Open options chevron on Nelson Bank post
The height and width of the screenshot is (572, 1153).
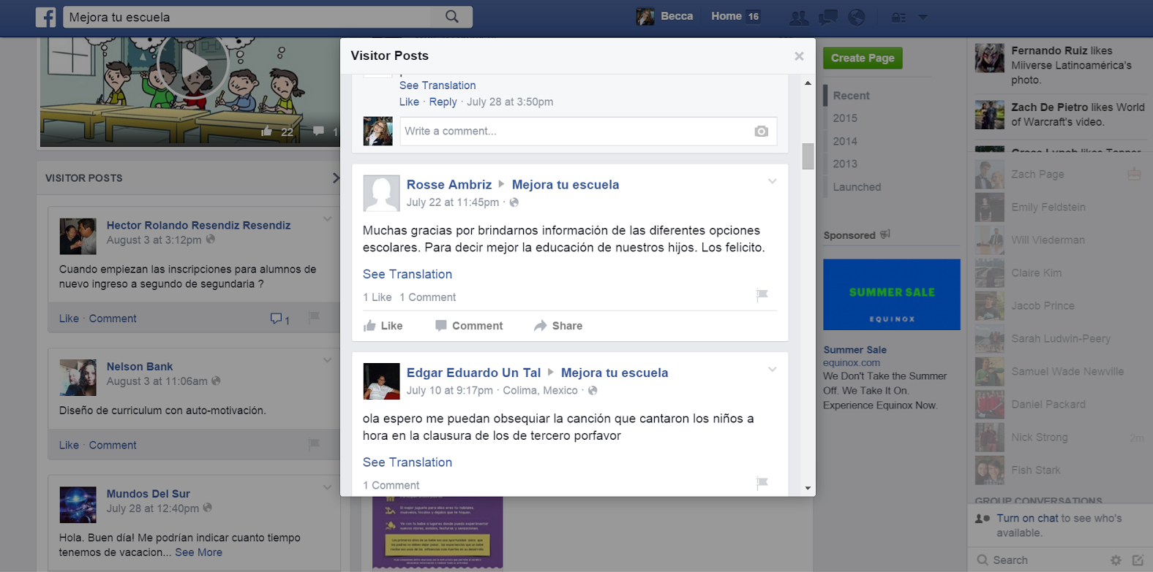pyautogui.click(x=327, y=360)
